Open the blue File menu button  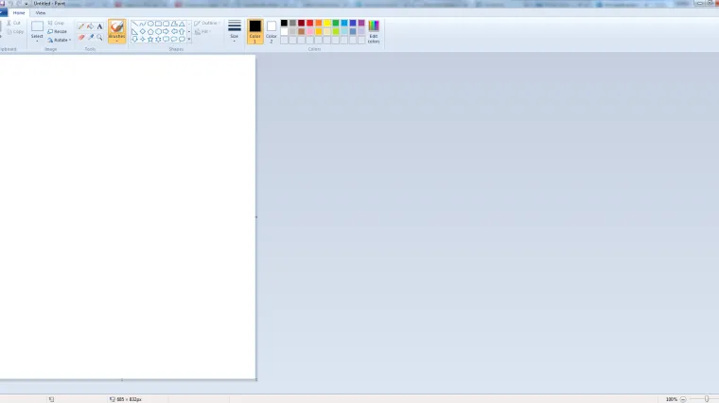click(3, 13)
